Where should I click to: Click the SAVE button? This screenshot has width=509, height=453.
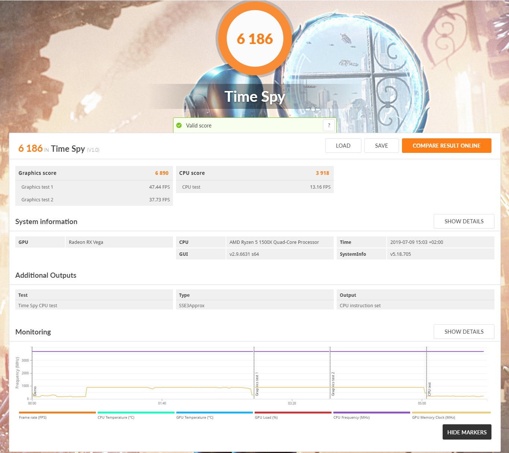tap(381, 146)
